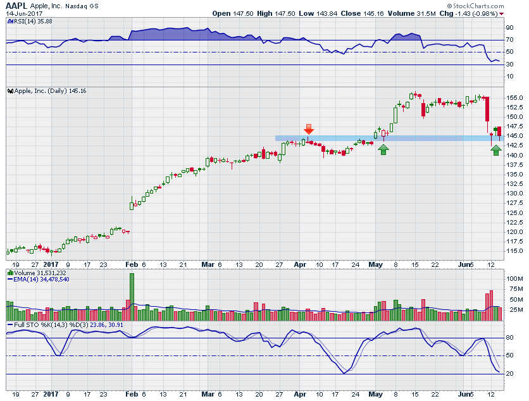Click the 20 label on stochastic axis
The image size is (529, 401).
[509, 373]
